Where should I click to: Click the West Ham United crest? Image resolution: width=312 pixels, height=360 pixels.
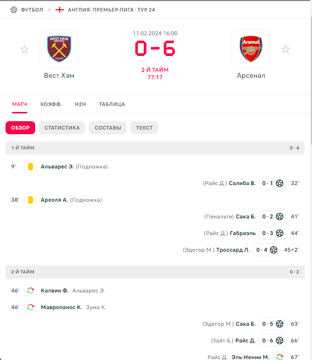click(x=59, y=49)
